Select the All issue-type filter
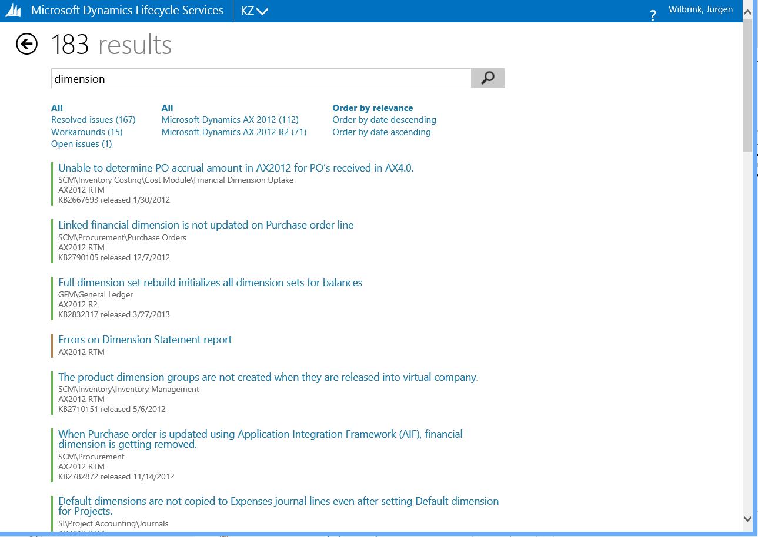This screenshot has height=537, width=758. [57, 108]
